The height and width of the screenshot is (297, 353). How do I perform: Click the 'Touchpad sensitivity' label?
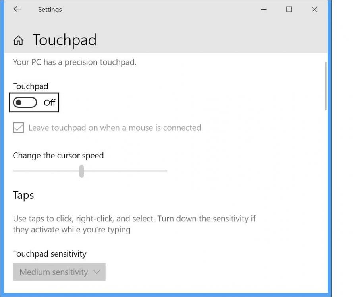tap(50, 254)
